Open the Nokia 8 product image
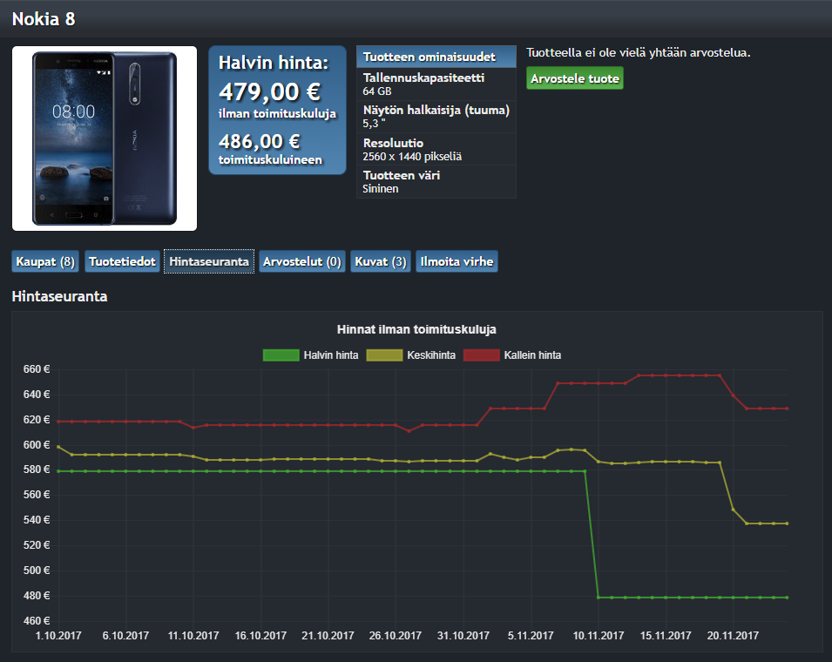This screenshot has width=832, height=662. coord(105,138)
